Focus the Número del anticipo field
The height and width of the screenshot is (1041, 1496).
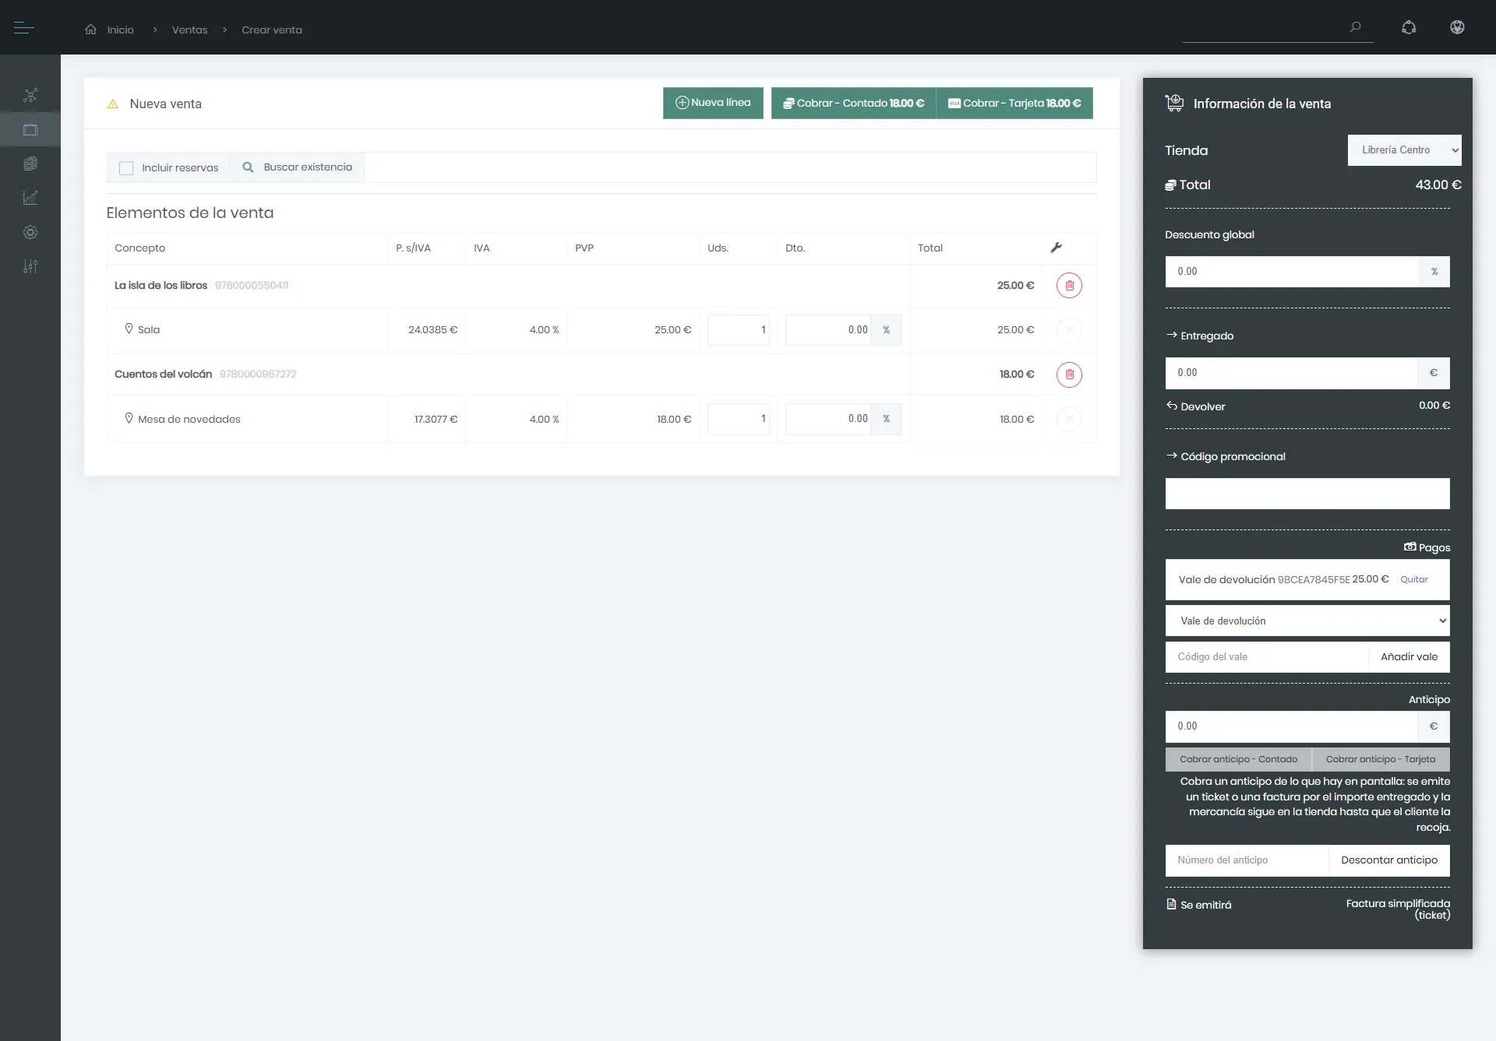(1247, 860)
